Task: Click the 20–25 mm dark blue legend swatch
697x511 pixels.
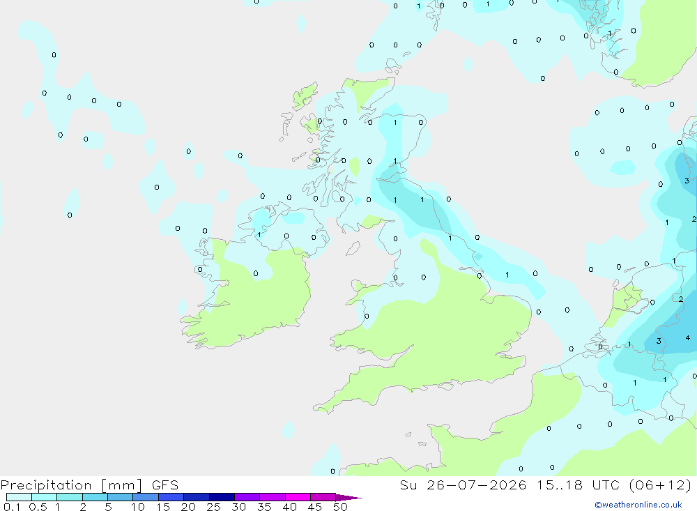Action: pyautogui.click(x=197, y=497)
